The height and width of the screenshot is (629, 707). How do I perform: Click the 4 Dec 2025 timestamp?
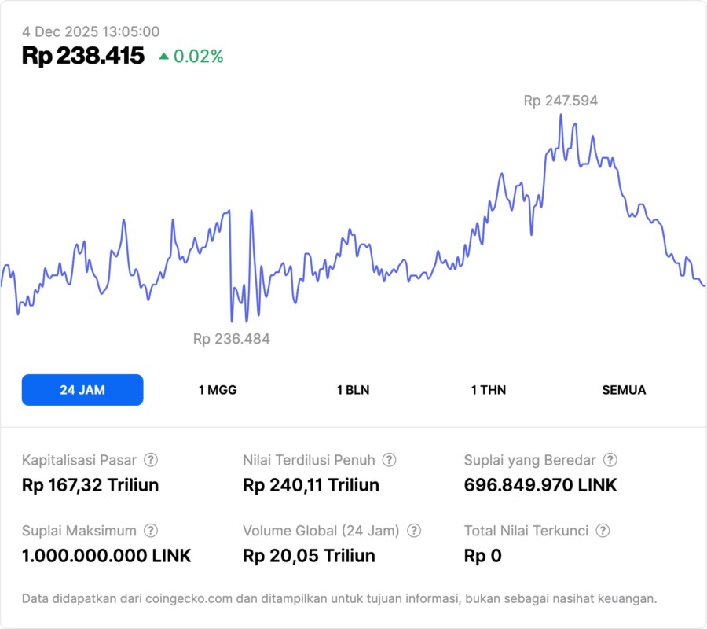(x=90, y=31)
